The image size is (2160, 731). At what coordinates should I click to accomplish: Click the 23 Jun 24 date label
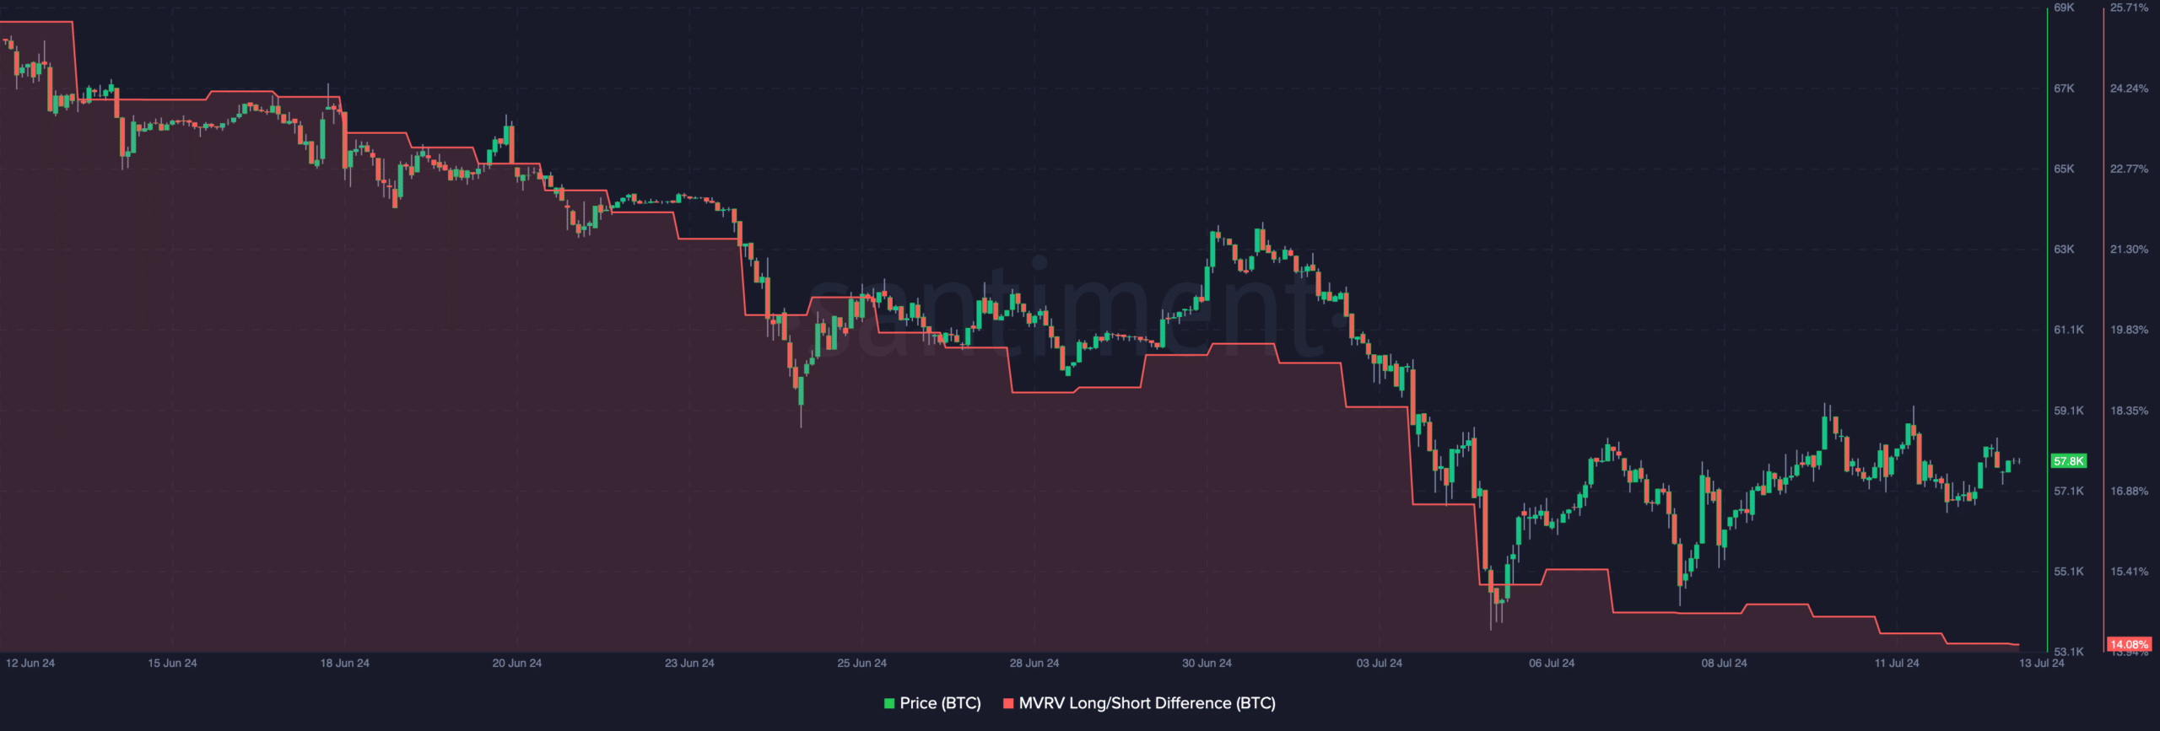point(689,664)
